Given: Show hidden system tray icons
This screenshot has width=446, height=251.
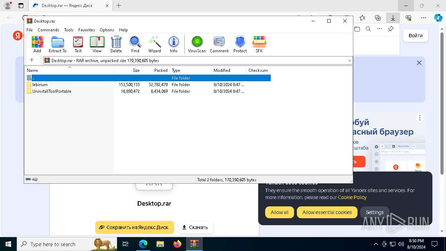Looking at the screenshot, I should 376,244.
